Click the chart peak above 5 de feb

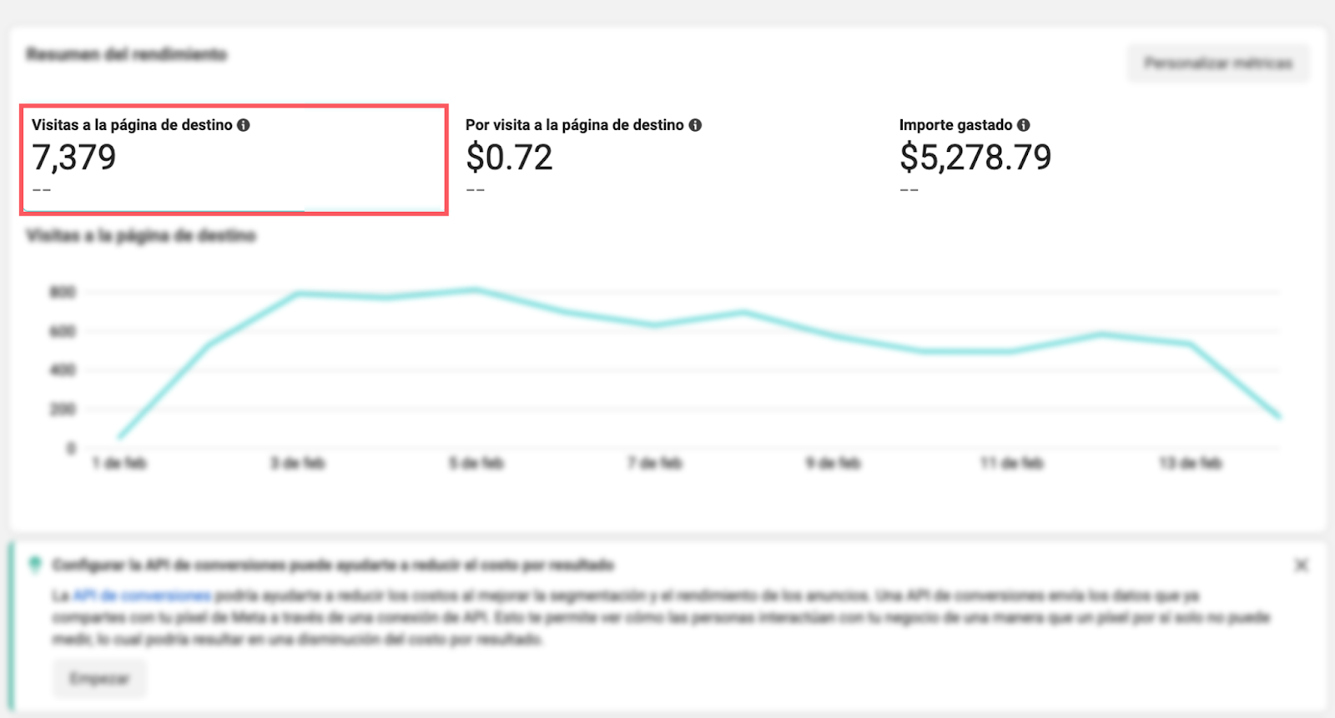(475, 290)
